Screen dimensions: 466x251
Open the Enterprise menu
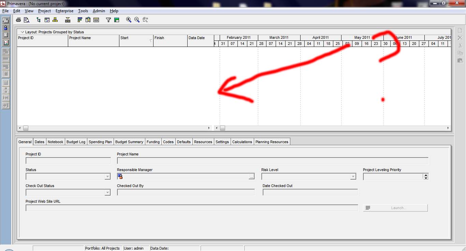click(x=64, y=11)
